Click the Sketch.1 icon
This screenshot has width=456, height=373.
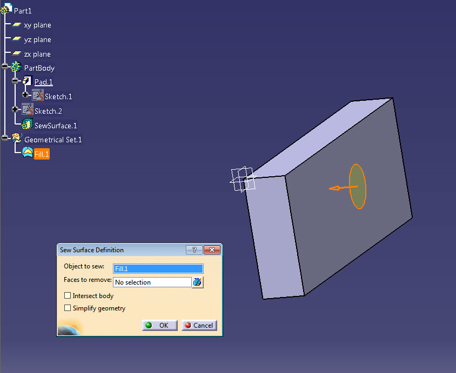pos(38,95)
